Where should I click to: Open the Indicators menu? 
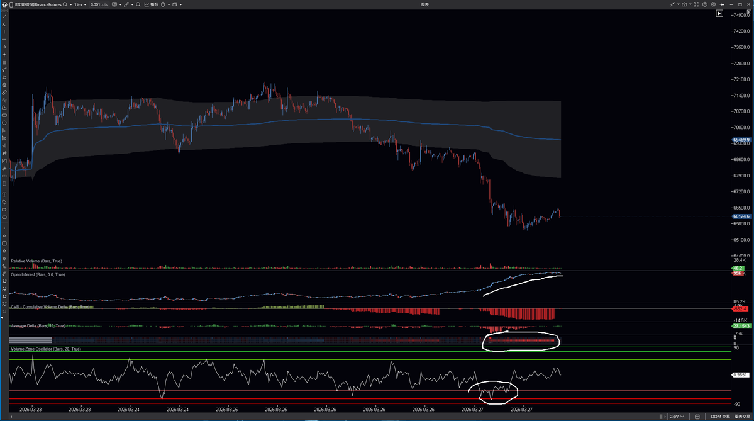pos(151,4)
